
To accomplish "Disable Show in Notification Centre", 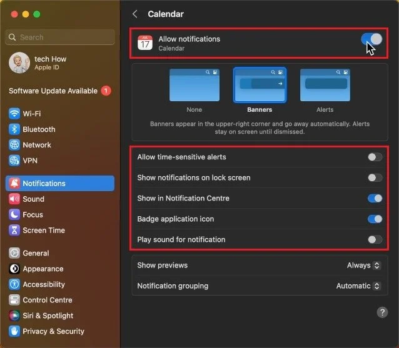I will tap(375, 198).
